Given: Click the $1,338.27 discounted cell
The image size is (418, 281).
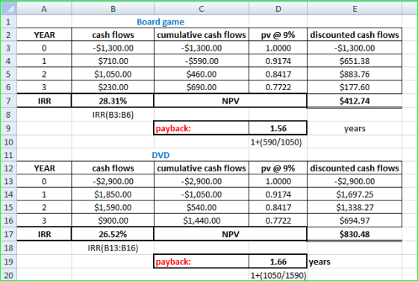Looking at the screenshot, I should 355,207.
